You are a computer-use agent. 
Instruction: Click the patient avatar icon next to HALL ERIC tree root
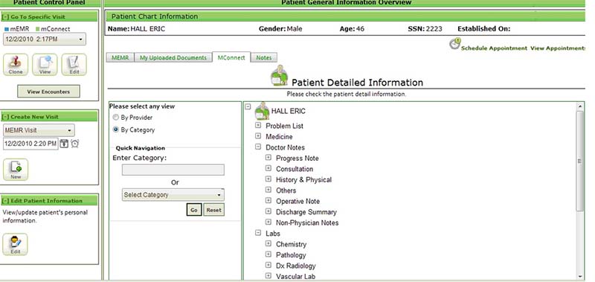click(262, 111)
